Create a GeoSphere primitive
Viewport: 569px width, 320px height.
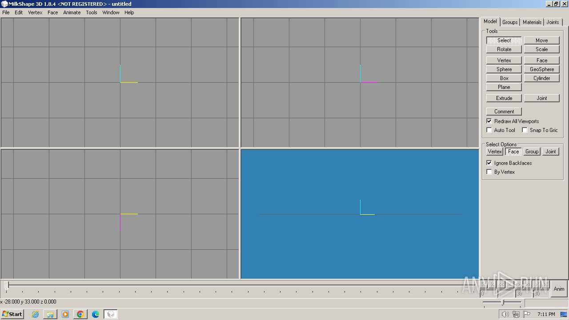[541, 69]
